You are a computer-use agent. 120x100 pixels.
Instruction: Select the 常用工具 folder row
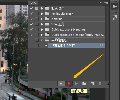pyautogui.click(x=72, y=24)
